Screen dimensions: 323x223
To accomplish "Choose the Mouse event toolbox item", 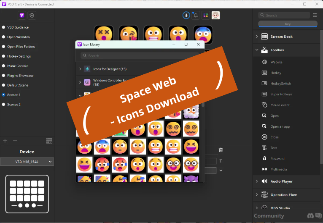I will tap(280, 105).
